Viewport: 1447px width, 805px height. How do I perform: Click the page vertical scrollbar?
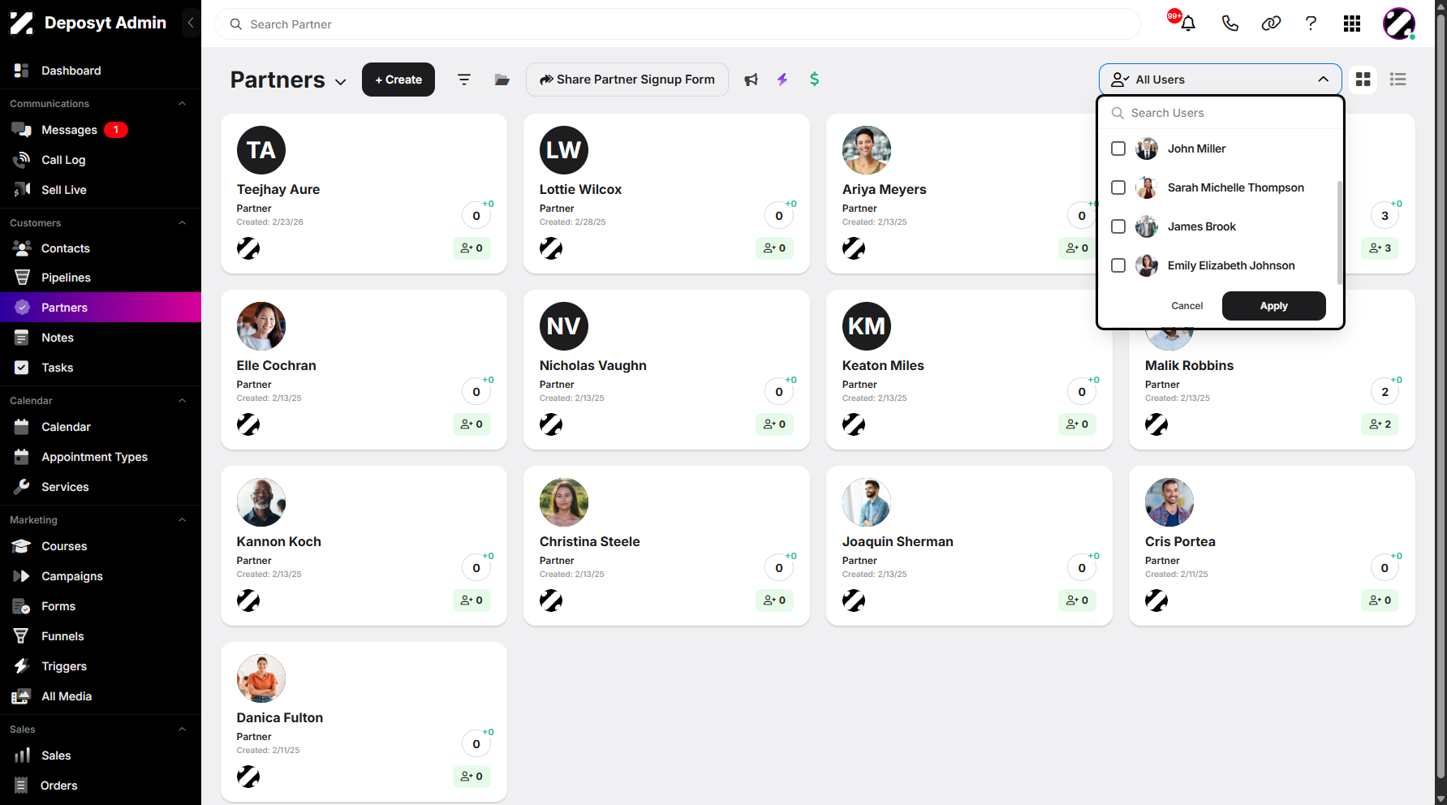click(1441, 398)
